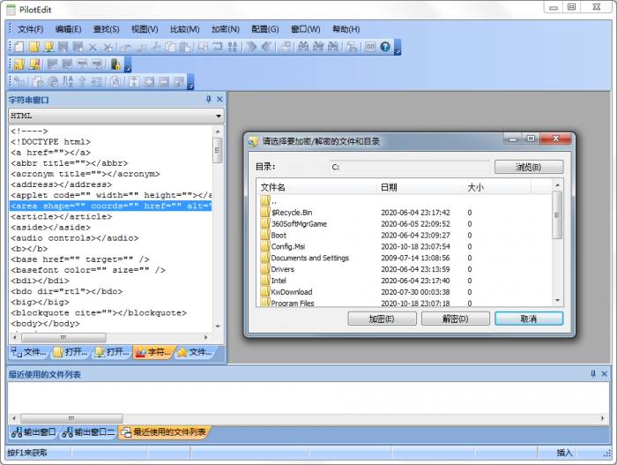Image resolution: width=617 pixels, height=465 pixels.
Task: Click the 浏览(B) browse button
Action: coord(528,167)
